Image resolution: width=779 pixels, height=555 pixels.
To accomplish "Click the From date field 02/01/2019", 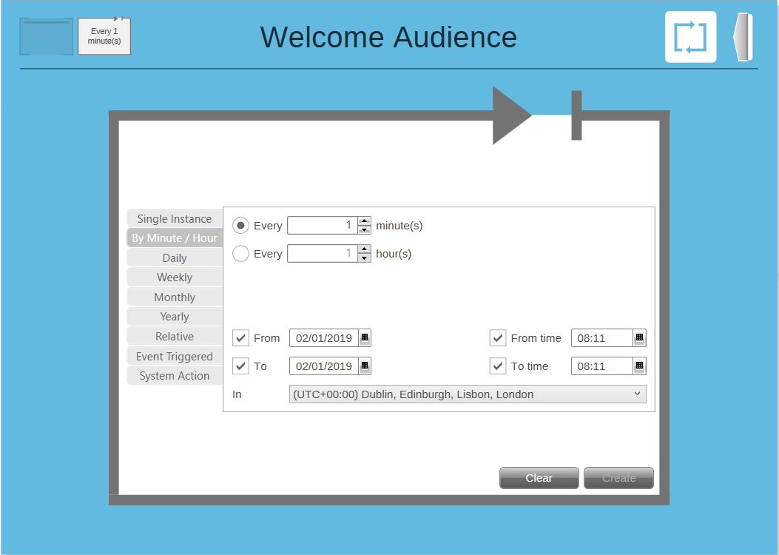I will tap(324, 338).
